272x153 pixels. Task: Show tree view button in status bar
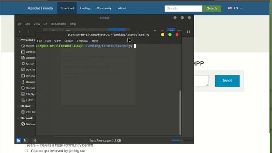tap(25, 140)
